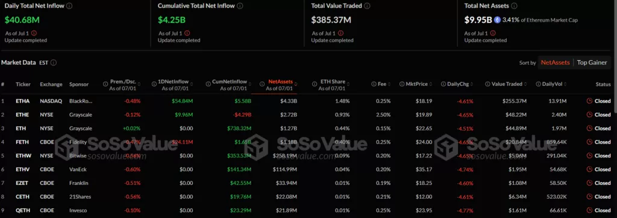Screen dimensions: 617x218
Task: Sort table by the NetAssets column header
Action: (281, 82)
